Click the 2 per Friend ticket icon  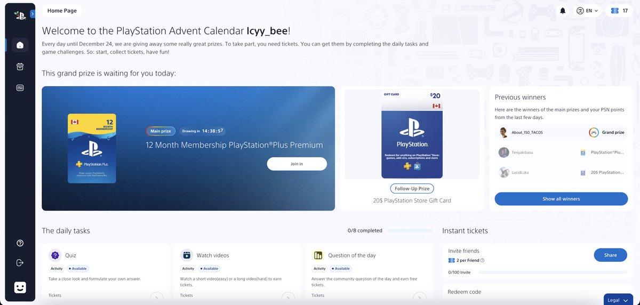click(451, 261)
